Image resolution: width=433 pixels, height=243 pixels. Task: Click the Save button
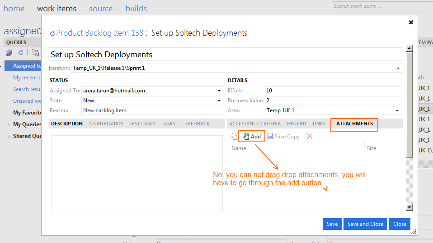coord(332,224)
